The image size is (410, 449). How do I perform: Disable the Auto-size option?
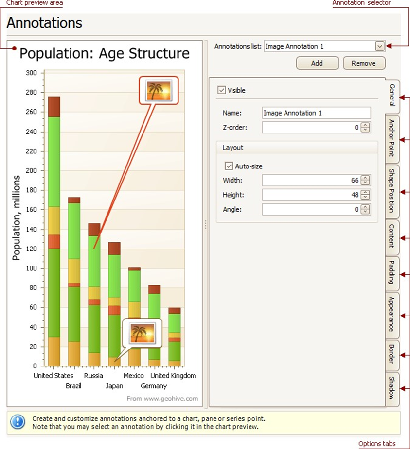[x=229, y=166]
